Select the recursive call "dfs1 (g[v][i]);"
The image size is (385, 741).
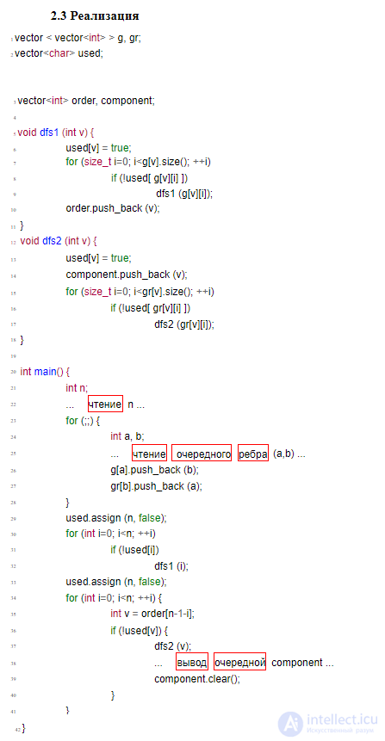coord(184,194)
